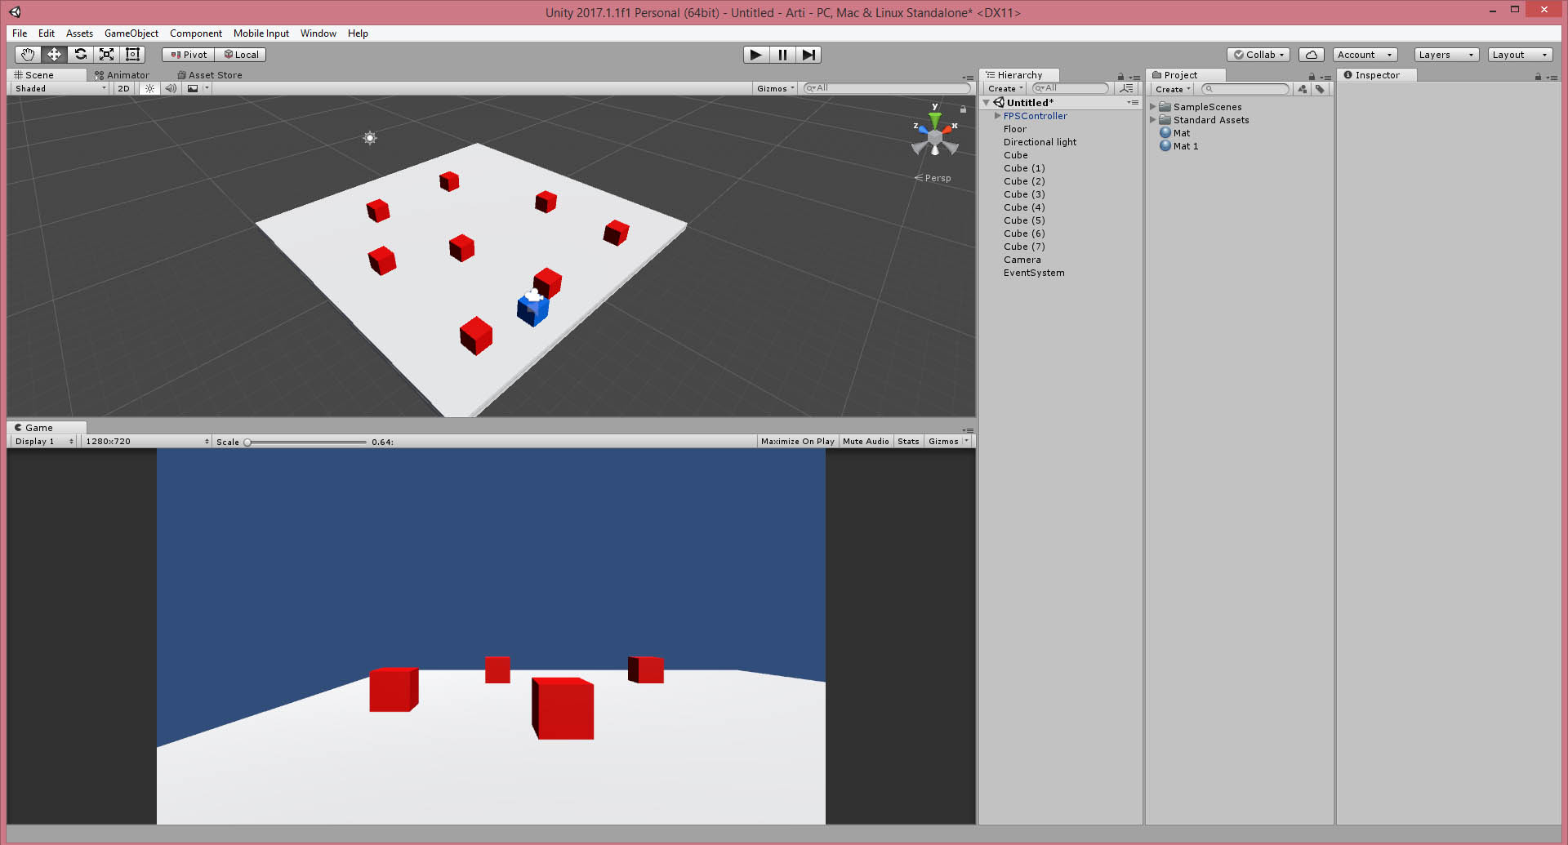Click the Pause button

(782, 55)
